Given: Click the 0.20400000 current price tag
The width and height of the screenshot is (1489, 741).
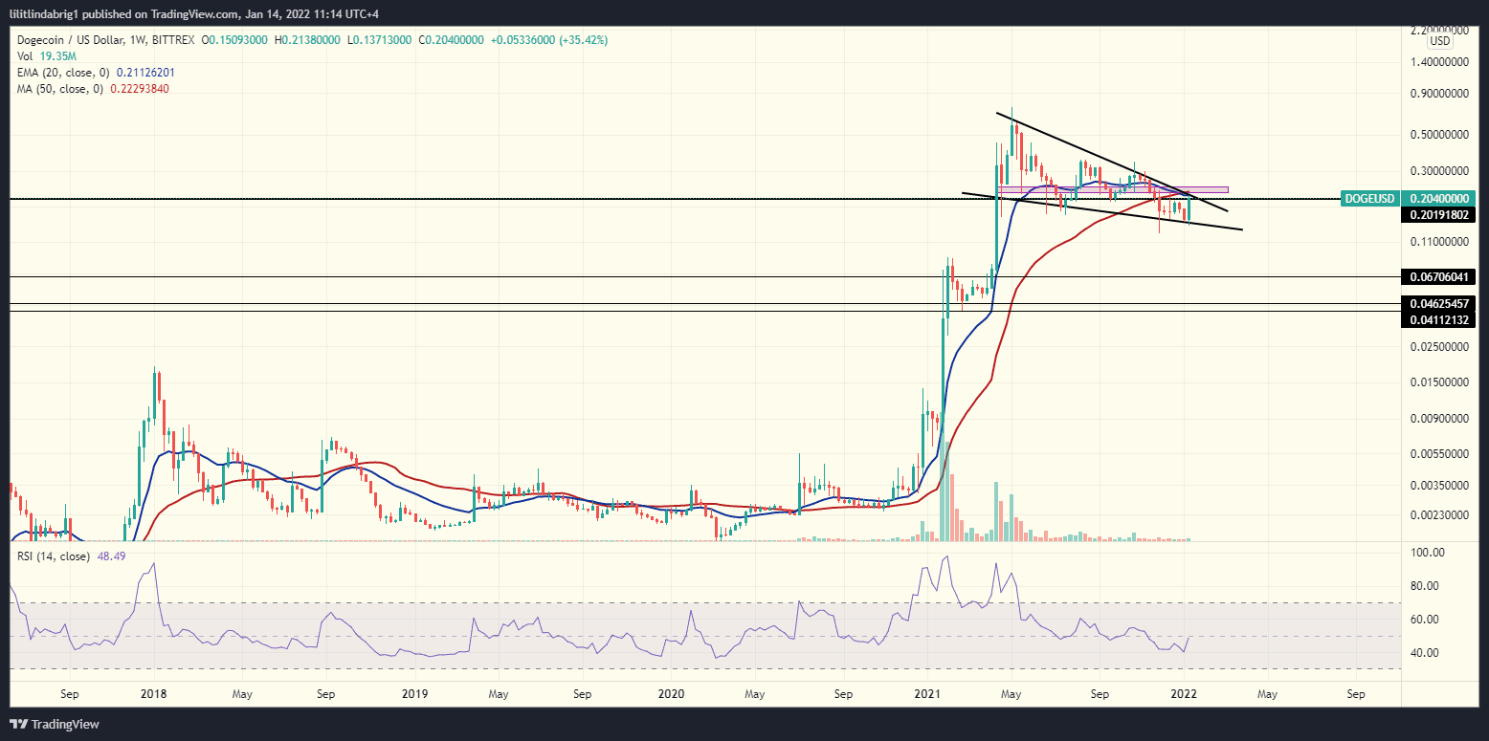Looking at the screenshot, I should [1438, 198].
